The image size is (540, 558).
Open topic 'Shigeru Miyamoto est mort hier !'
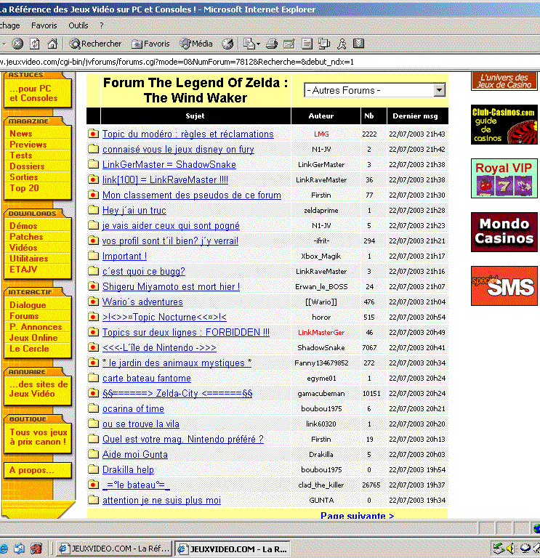(171, 287)
